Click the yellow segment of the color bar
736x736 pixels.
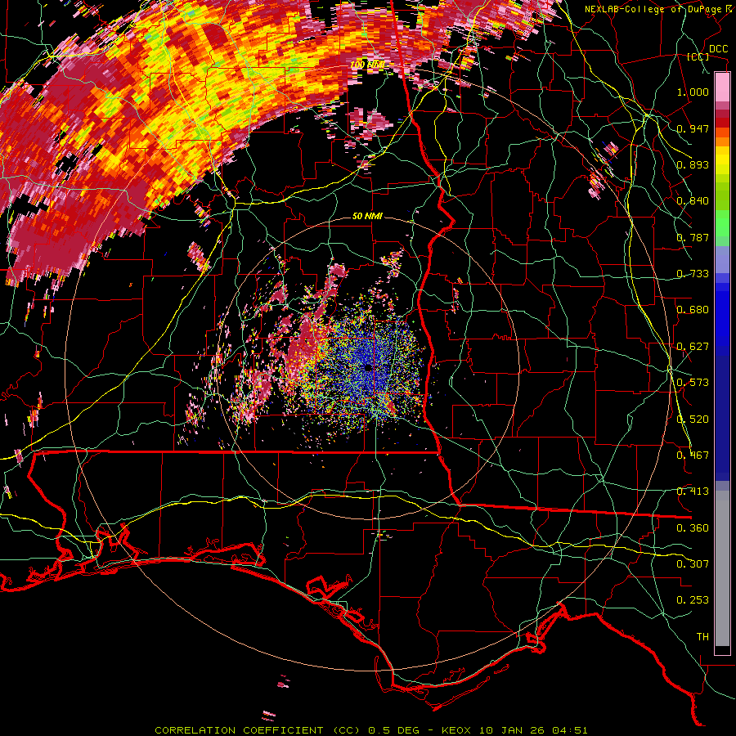[x=722, y=161]
